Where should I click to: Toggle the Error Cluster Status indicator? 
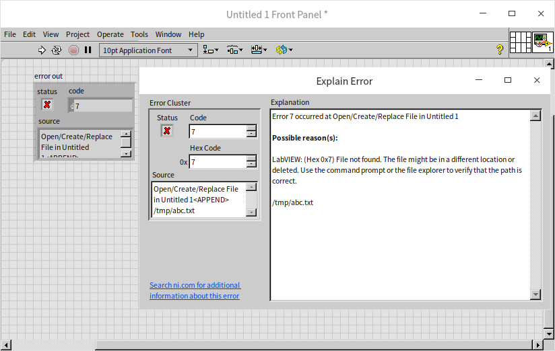167,130
